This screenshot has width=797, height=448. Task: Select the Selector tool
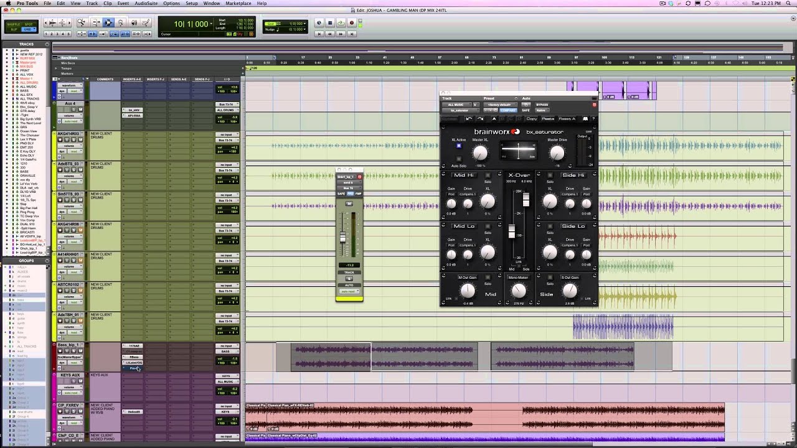(108, 23)
